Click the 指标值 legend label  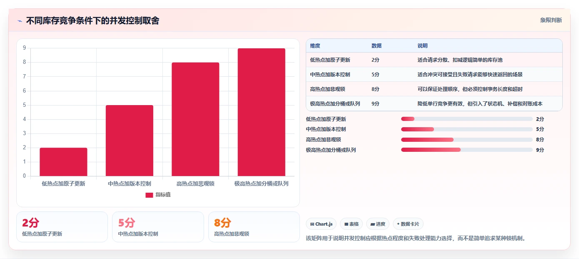[163, 195]
